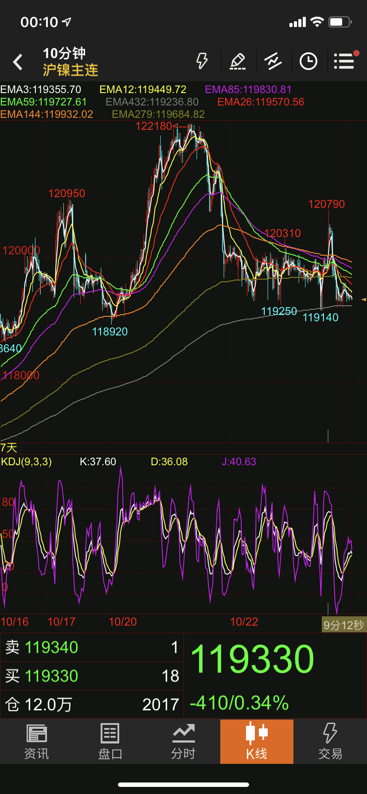367x794 pixels.
Task: Tap the large latest price 119330
Action: pos(252,659)
